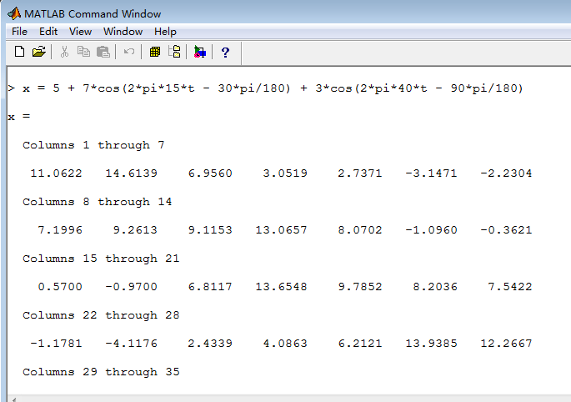Click the value -1.1781
This screenshot has height=402, width=571.
point(57,344)
